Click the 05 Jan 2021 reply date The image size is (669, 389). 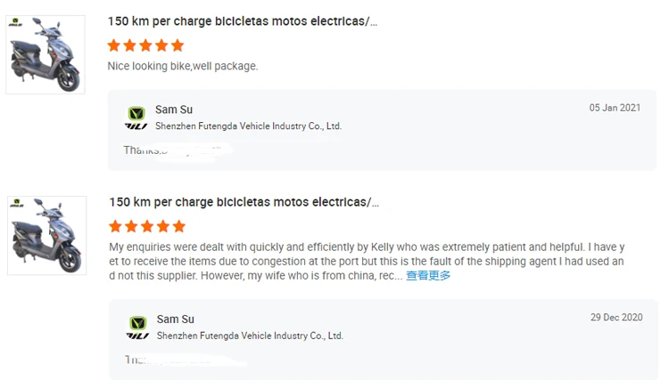click(x=615, y=108)
